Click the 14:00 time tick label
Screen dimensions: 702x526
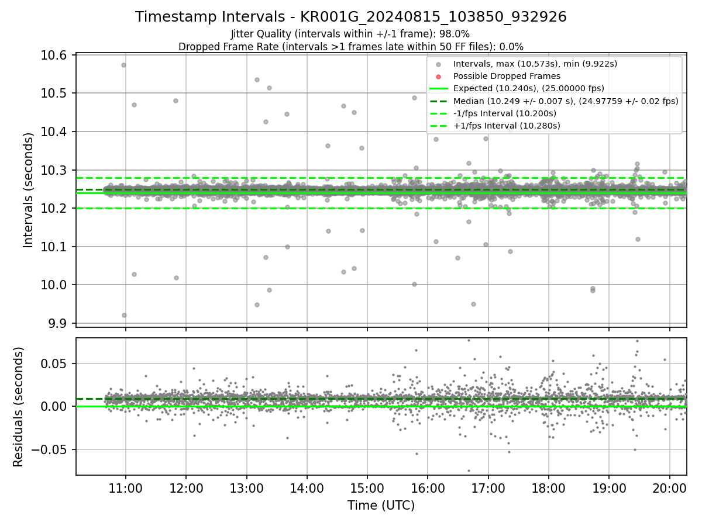[307, 487]
